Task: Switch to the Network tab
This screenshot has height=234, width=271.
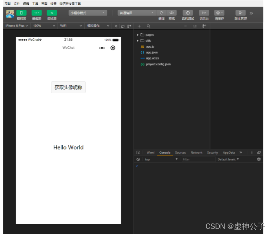Action: pyautogui.click(x=196, y=153)
